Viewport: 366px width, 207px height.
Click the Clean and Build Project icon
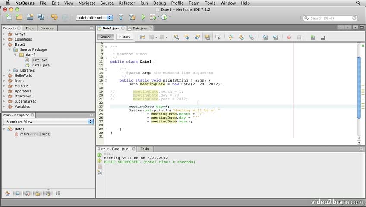132,18
